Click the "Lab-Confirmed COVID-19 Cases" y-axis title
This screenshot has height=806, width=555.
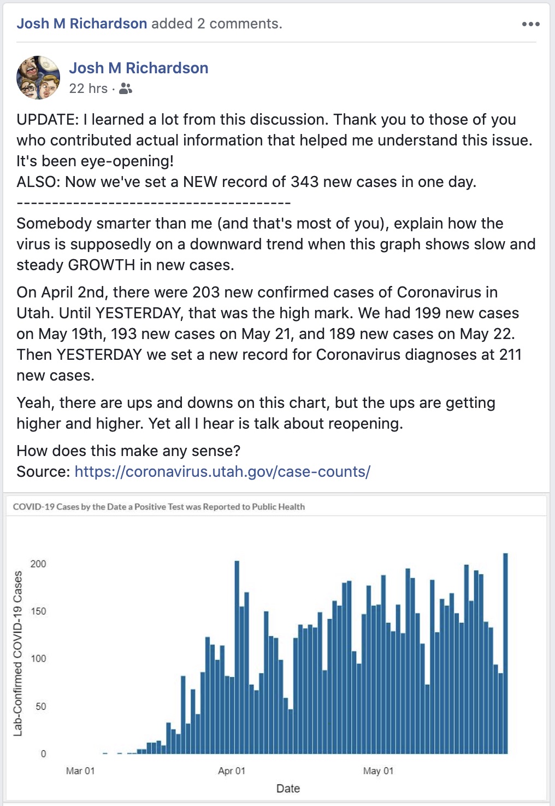tap(18, 653)
